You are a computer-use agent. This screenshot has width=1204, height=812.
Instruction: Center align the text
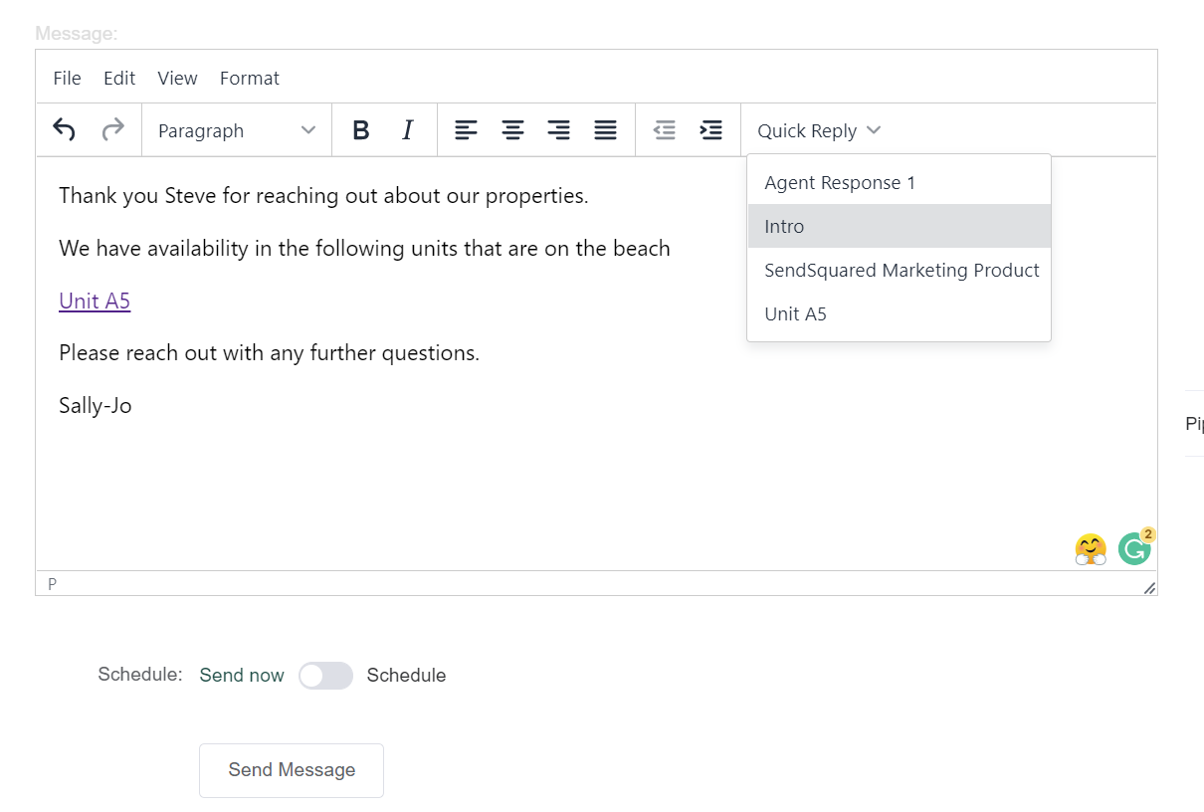[x=512, y=129]
